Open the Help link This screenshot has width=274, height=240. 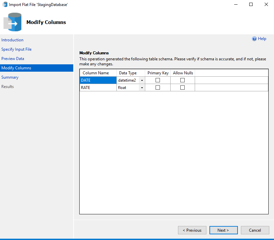(x=262, y=39)
